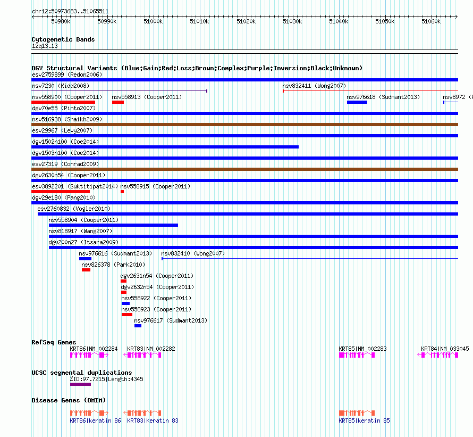
Task: Open the nsv818917 (Wang2007) label
Action: tap(80, 231)
